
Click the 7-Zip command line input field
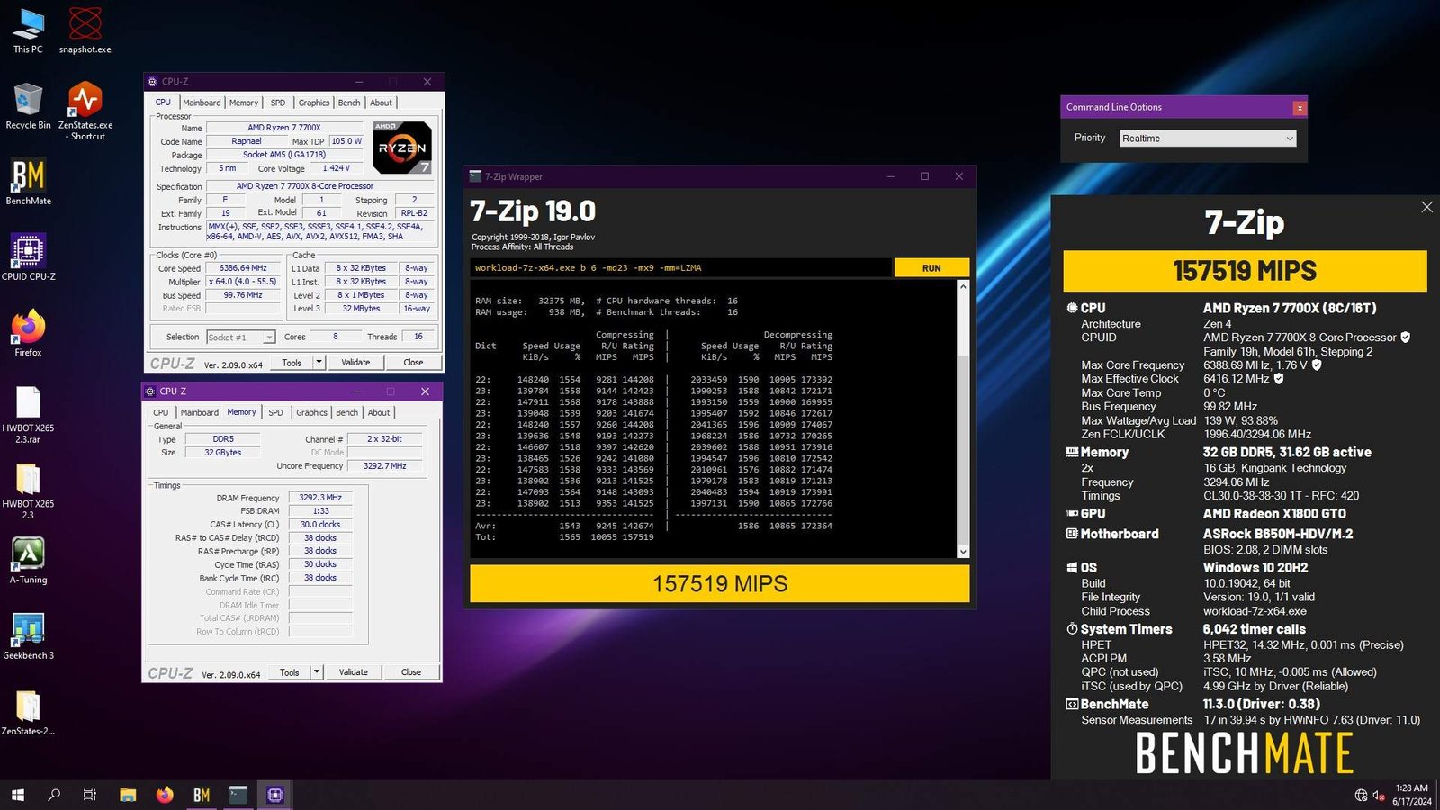click(680, 267)
